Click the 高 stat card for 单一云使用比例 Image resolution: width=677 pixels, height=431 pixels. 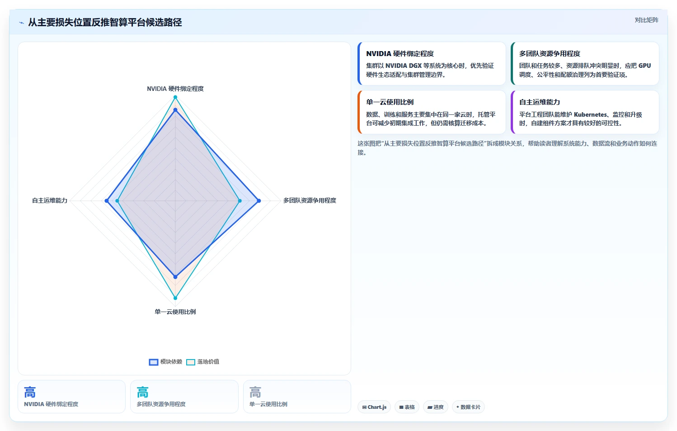click(x=297, y=397)
